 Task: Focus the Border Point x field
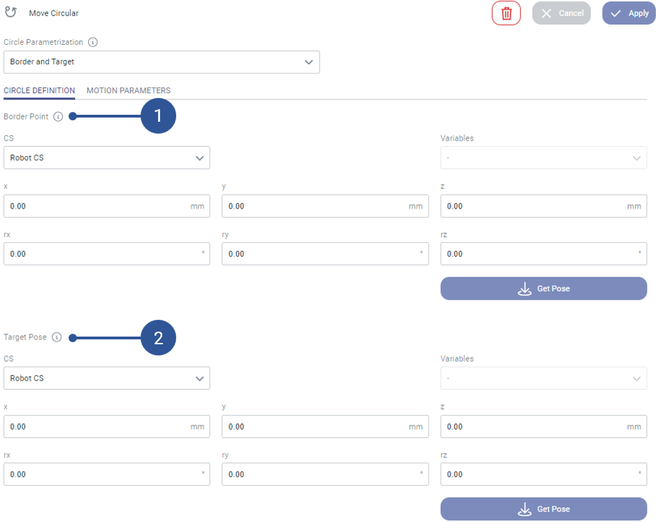tap(106, 206)
